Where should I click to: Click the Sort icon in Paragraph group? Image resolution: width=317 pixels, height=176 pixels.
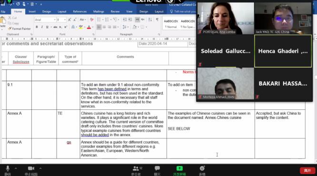pos(150,20)
